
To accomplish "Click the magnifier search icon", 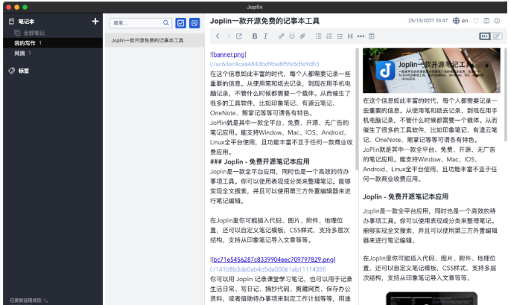I will tap(166, 23).
